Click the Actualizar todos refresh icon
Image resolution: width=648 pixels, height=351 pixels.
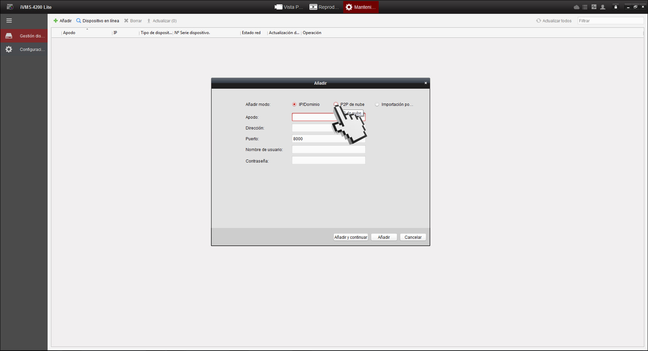tap(539, 21)
